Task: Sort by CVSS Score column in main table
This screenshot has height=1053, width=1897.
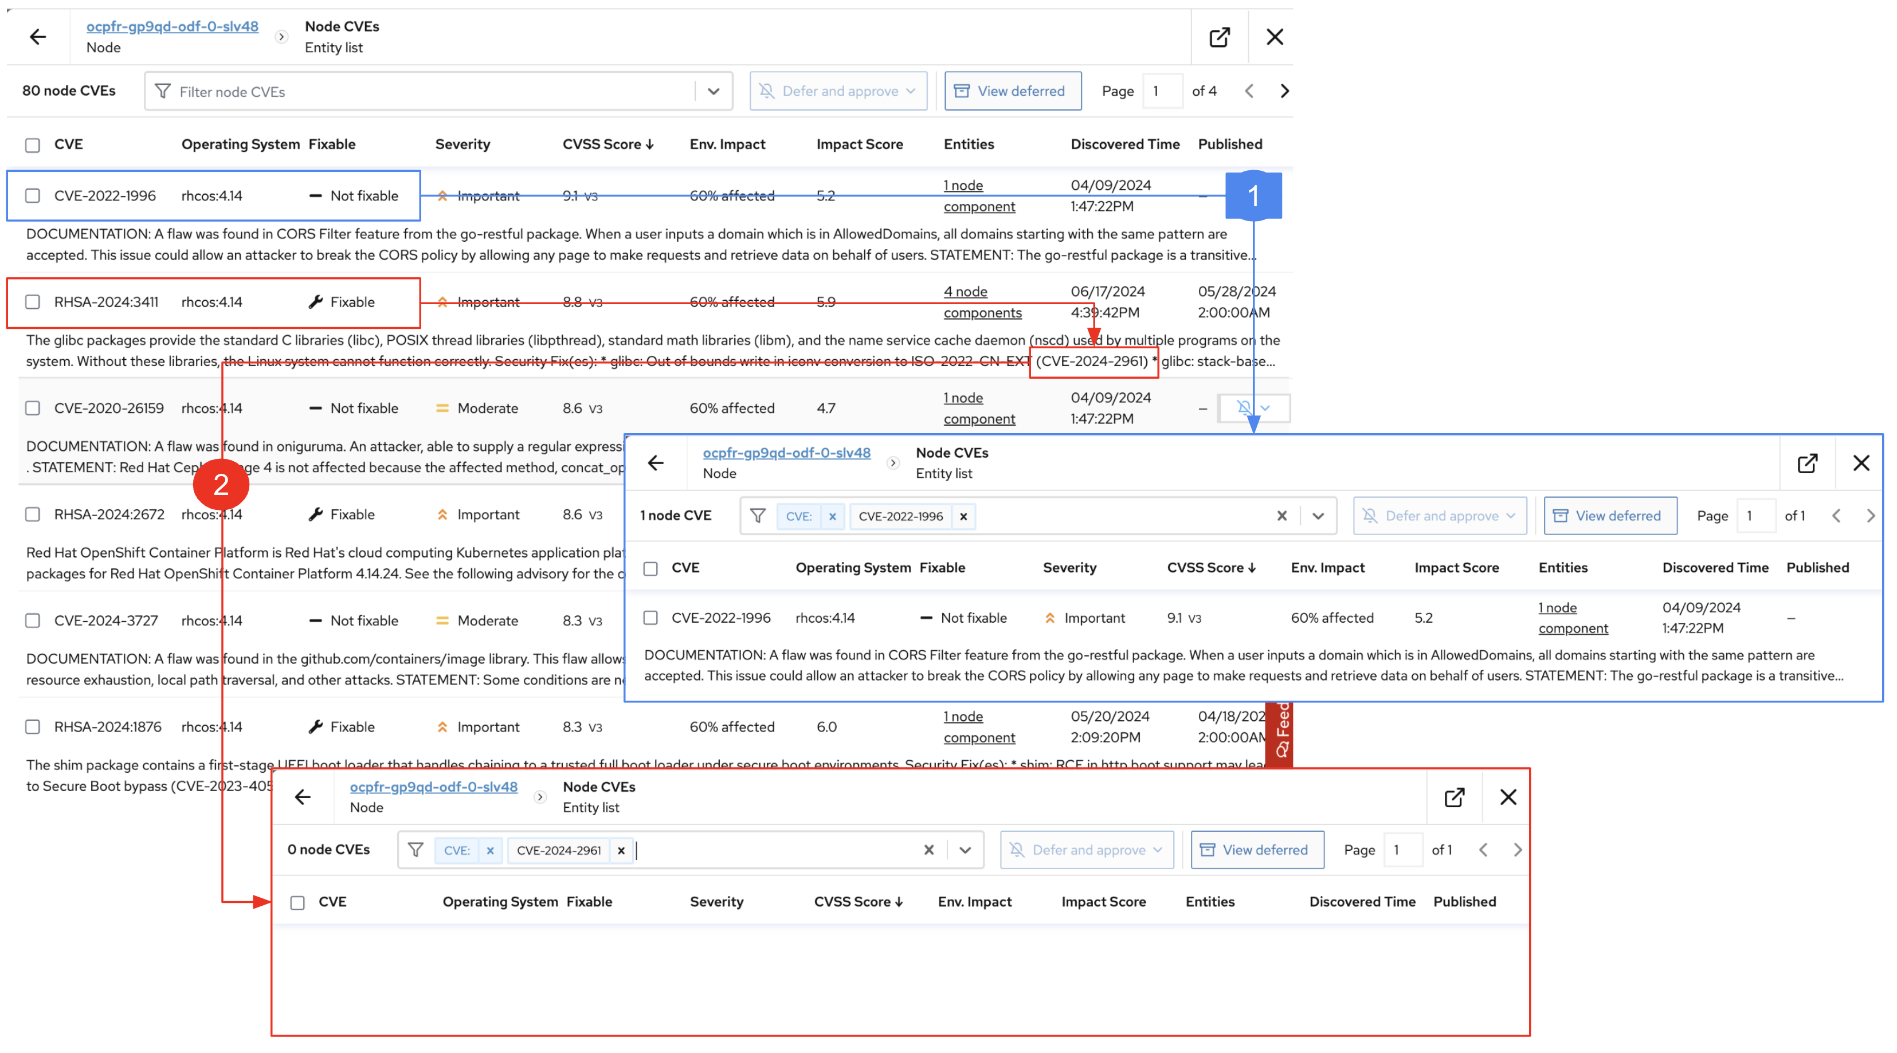Action: point(607,144)
